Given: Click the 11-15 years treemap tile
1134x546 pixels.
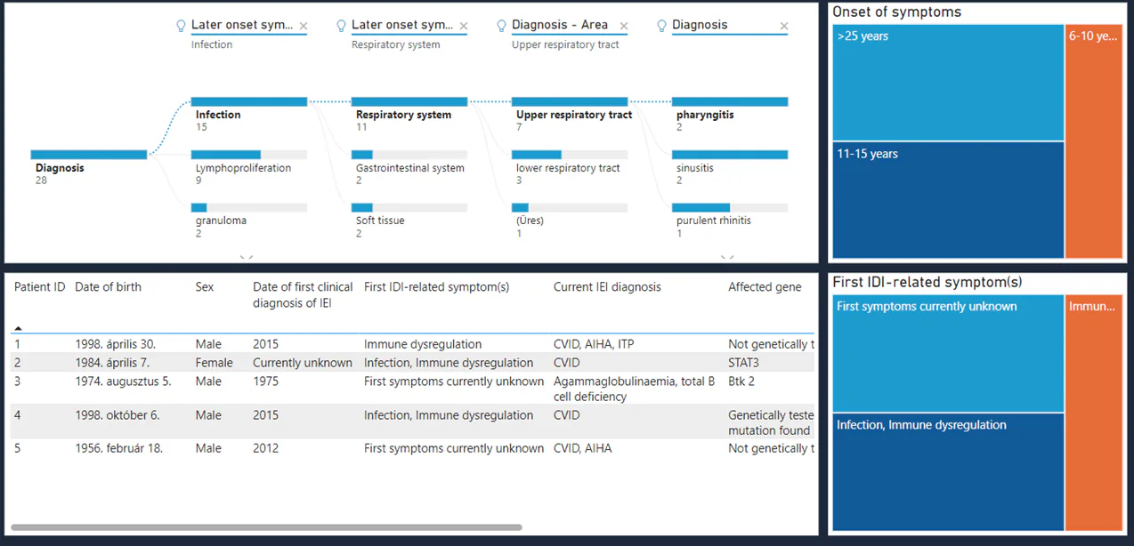Looking at the screenshot, I should (948, 200).
